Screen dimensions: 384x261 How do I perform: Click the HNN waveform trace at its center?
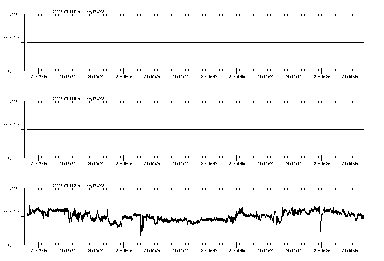195,129
